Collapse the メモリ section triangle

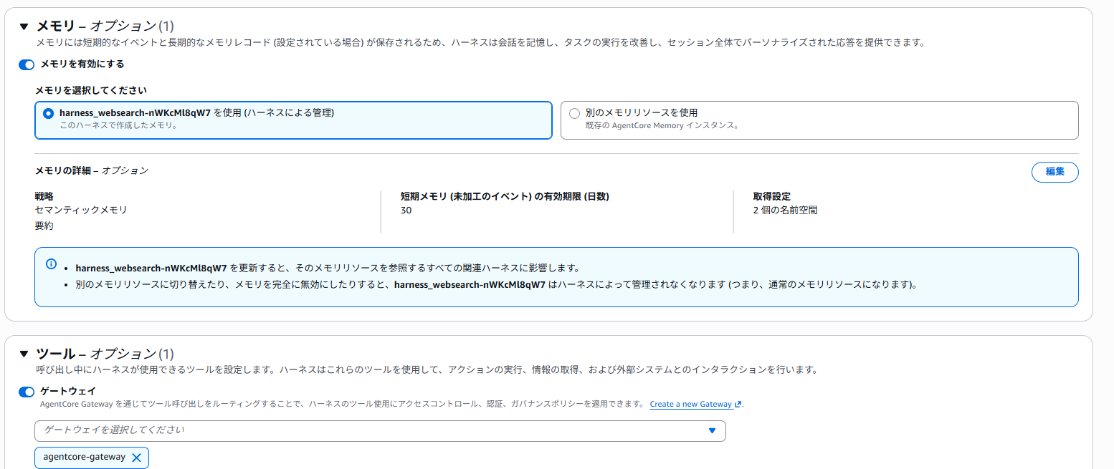[x=24, y=26]
